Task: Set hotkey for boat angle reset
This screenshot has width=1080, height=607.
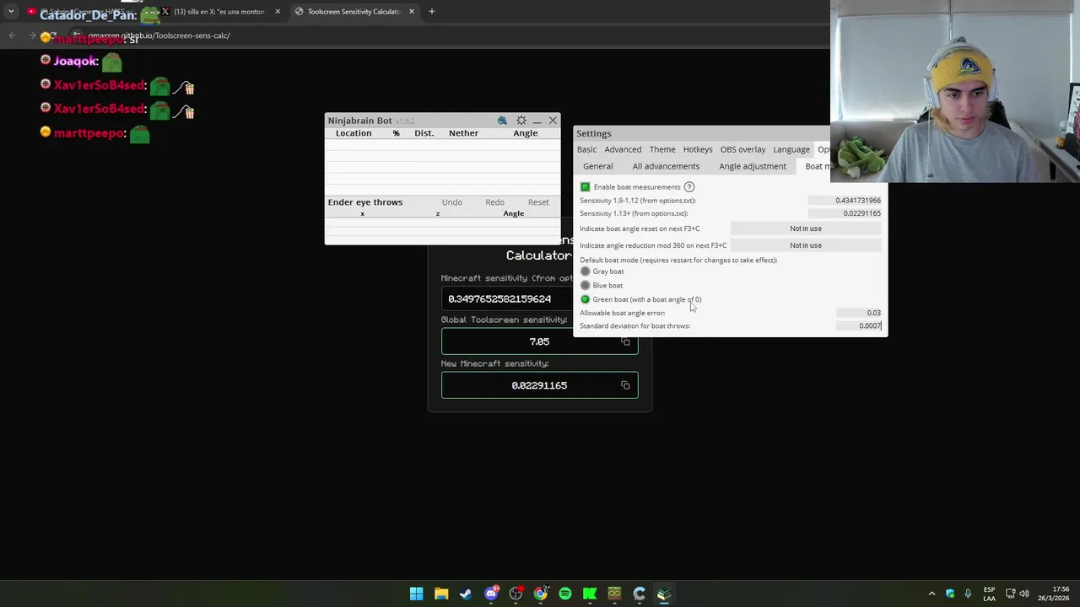Action: 806,228
